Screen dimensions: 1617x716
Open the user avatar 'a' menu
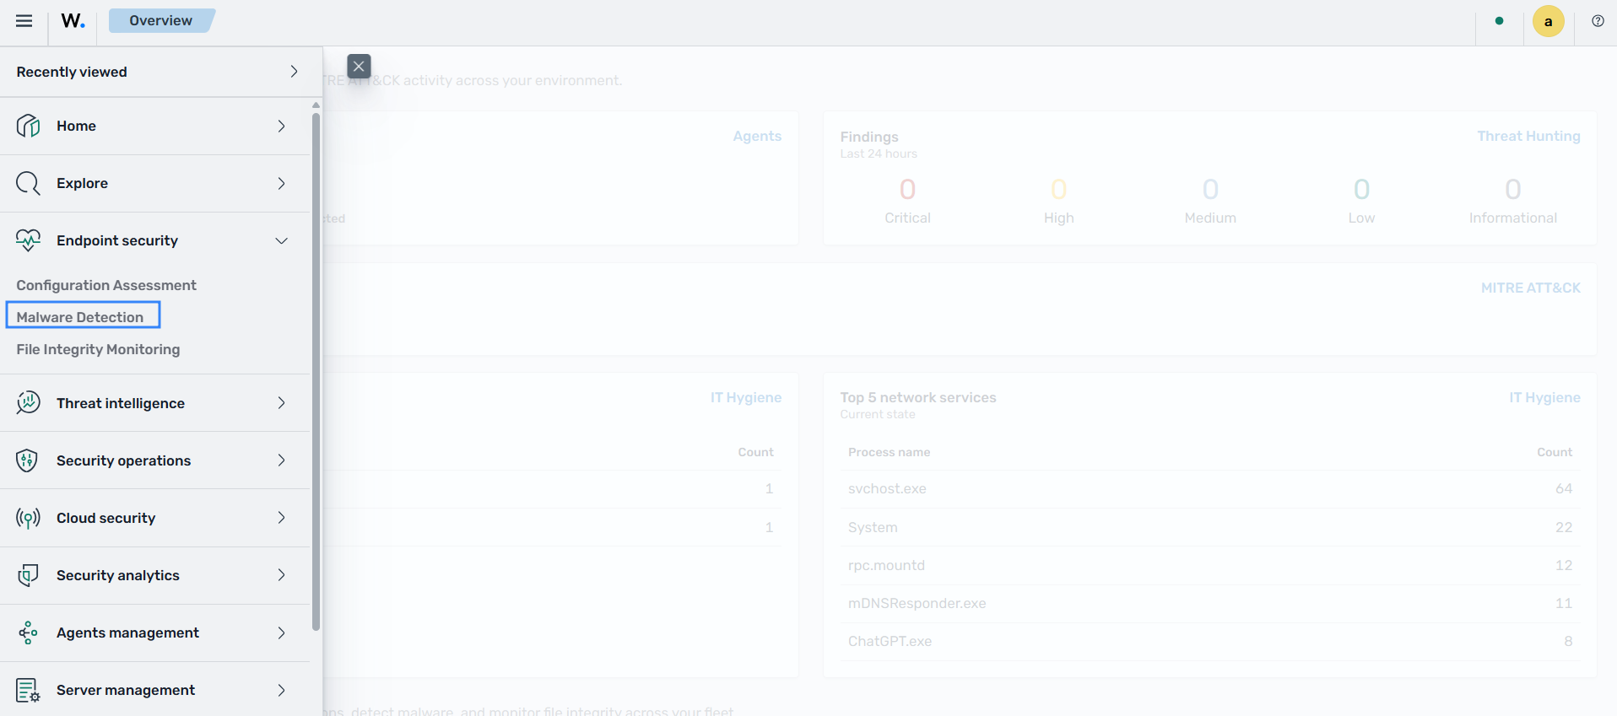(x=1548, y=21)
